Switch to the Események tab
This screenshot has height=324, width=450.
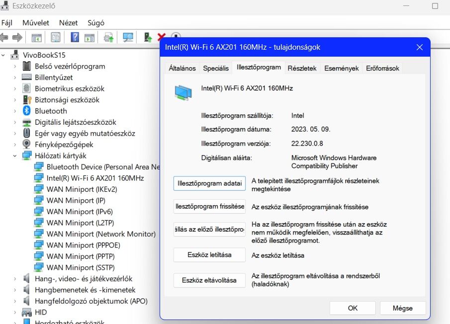click(342, 68)
